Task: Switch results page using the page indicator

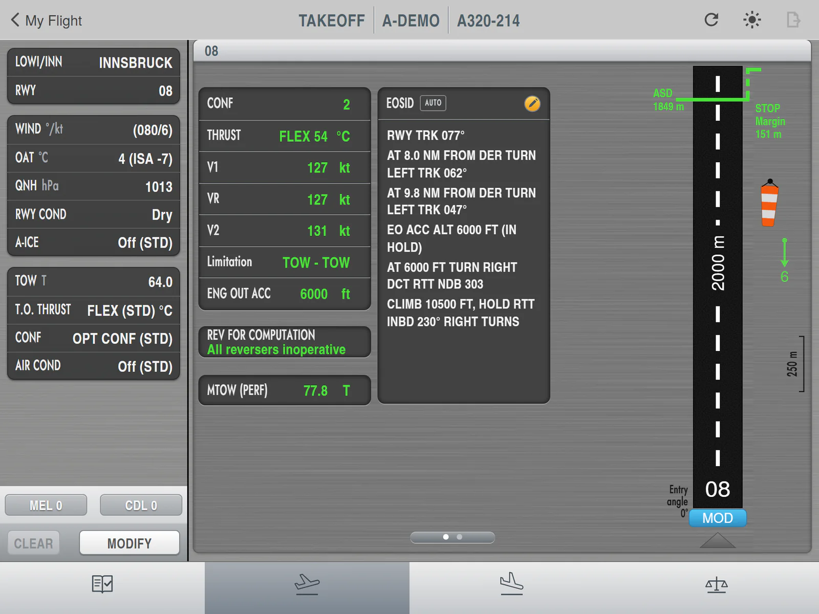Action: pos(452,537)
